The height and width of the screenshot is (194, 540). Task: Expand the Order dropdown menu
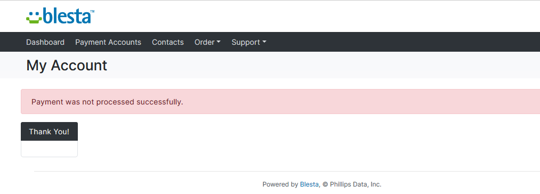click(207, 42)
